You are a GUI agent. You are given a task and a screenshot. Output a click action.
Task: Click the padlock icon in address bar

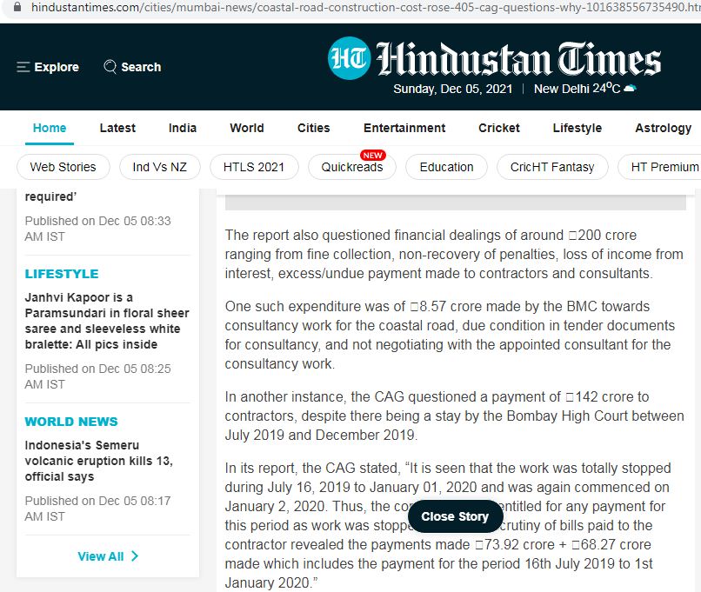pyautogui.click(x=17, y=7)
